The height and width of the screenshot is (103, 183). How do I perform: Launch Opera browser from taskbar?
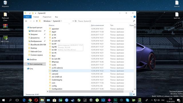(x=36, y=100)
